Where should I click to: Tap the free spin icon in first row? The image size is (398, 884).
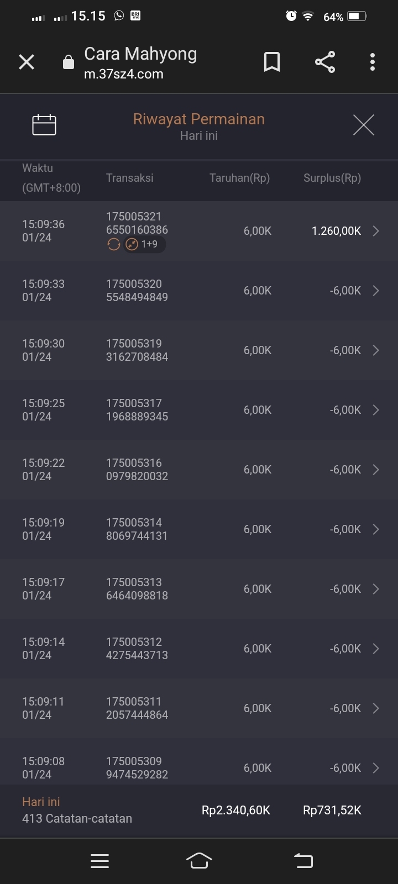(114, 244)
